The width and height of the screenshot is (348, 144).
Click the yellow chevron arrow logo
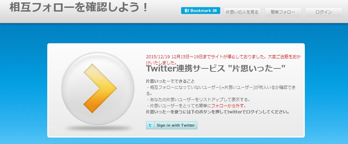(100, 88)
